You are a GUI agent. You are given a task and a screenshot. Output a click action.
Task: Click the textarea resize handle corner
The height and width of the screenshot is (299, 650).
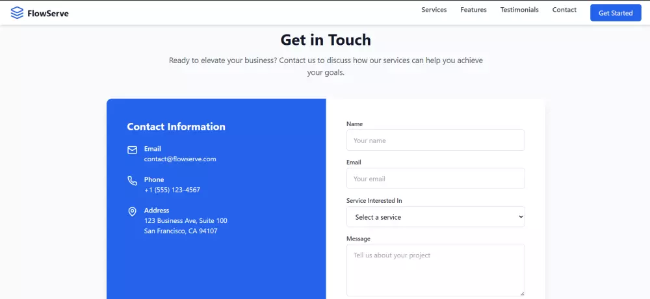tap(522, 293)
